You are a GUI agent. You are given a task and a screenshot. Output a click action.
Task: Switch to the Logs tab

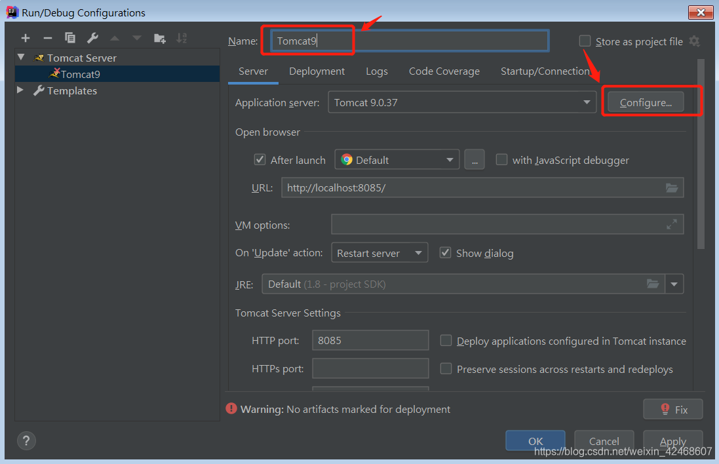pyautogui.click(x=377, y=71)
